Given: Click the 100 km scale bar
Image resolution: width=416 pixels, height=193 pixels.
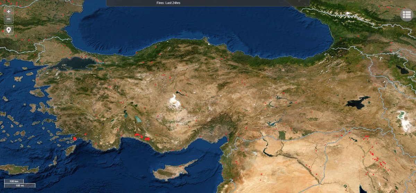Looking at the screenshot, I should point(14,181).
